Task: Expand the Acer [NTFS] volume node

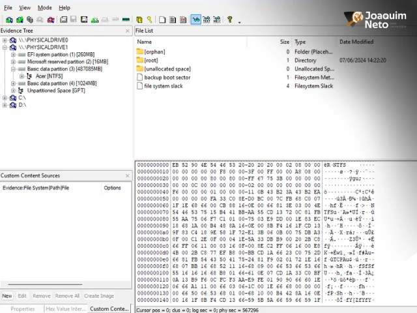Action: click(x=22, y=76)
